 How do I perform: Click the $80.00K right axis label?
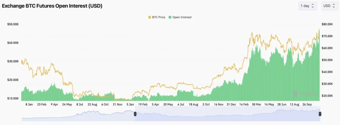(x=327, y=24)
